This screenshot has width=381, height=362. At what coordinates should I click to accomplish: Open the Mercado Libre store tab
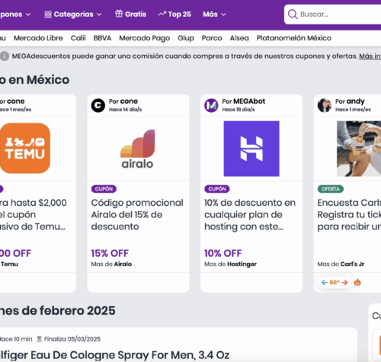tap(38, 38)
